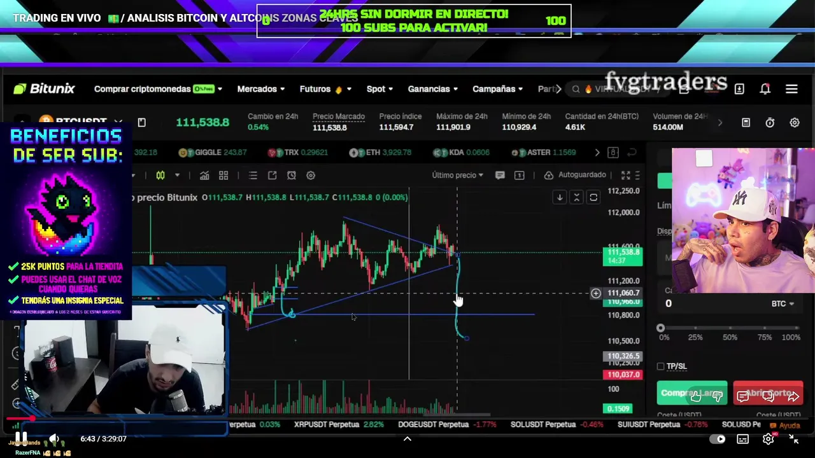The height and width of the screenshot is (458, 815).
Task: Expand the Ganancias dropdown
Action: [x=433, y=89]
